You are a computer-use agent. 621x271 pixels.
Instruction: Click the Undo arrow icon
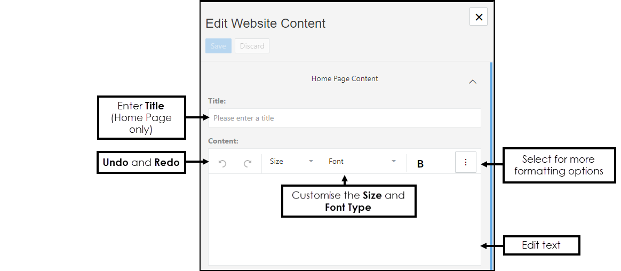click(222, 164)
